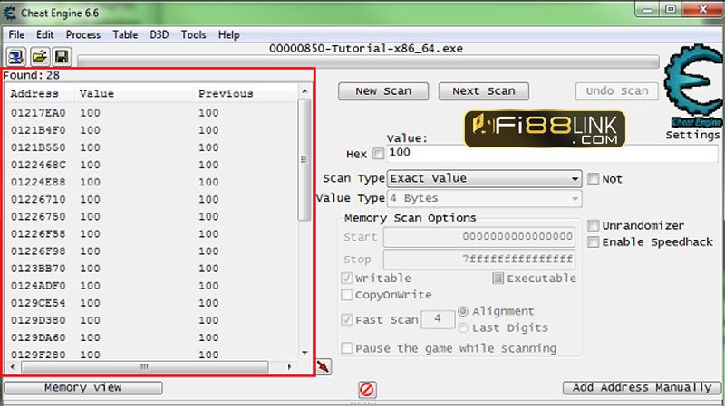Select address row 0129D380
The width and height of the screenshot is (725, 407).
click(151, 320)
